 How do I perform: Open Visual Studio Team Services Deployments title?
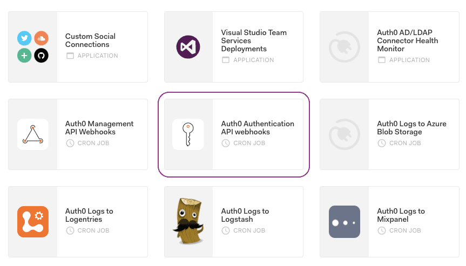254,40
